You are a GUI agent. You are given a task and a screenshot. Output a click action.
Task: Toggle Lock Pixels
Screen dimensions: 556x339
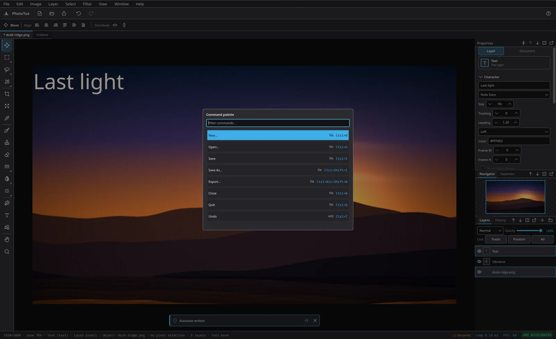(x=496, y=239)
